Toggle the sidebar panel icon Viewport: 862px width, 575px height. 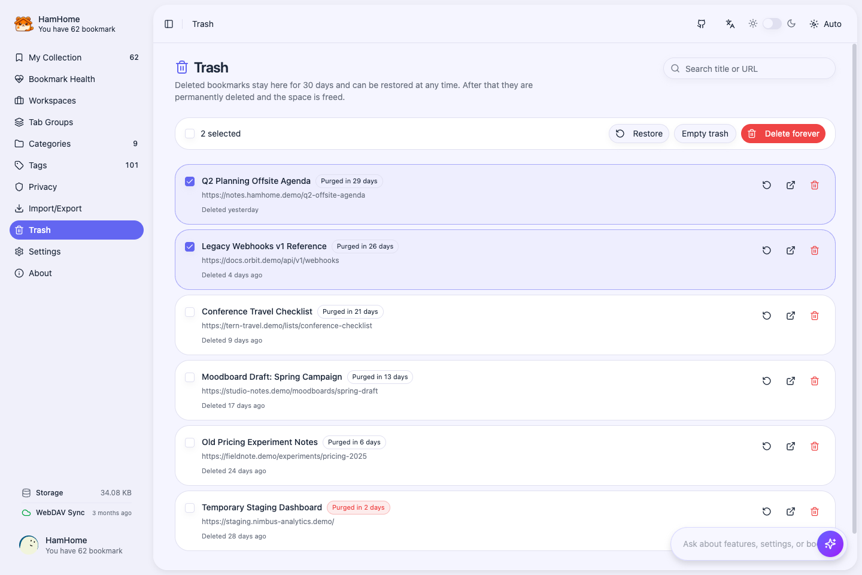(x=169, y=24)
